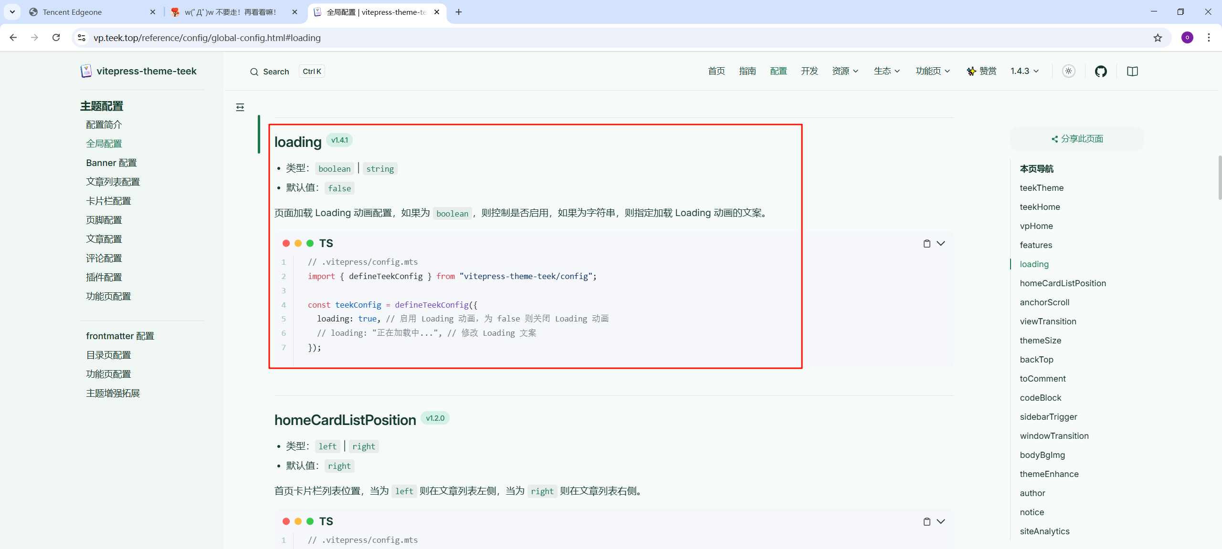
Task: Jump to codeBlock in outline
Action: click(1041, 398)
